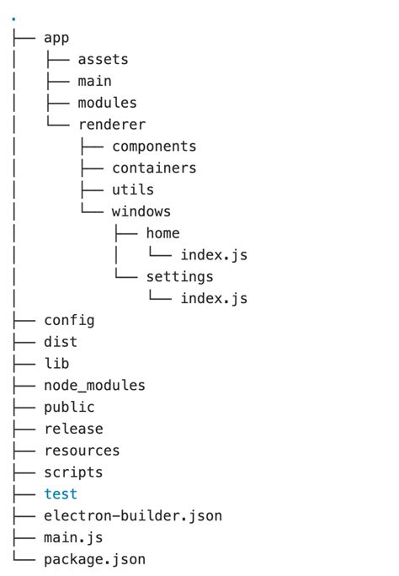Open the package.json file
This screenshot has width=399, height=576.
(x=95, y=559)
